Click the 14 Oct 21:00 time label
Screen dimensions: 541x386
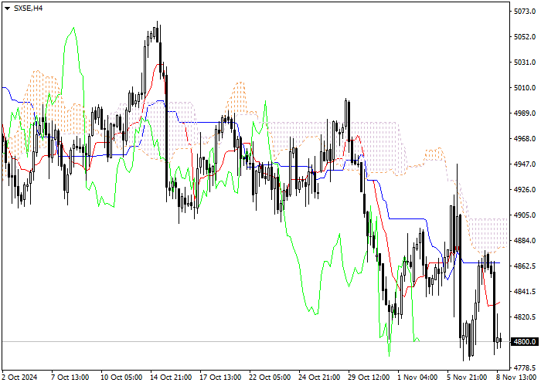click(171, 378)
